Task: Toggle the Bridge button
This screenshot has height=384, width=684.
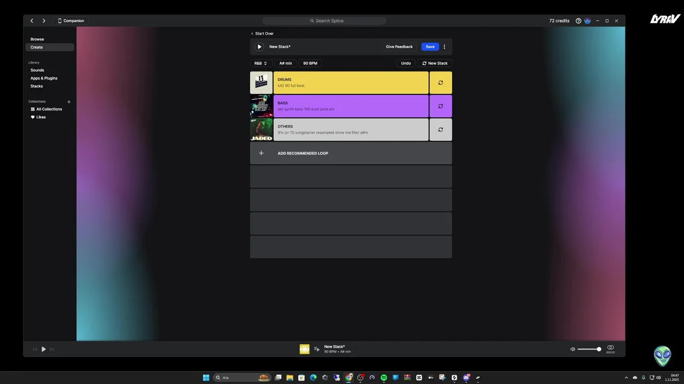Action: point(610,349)
